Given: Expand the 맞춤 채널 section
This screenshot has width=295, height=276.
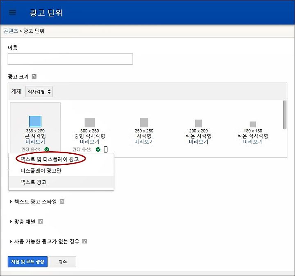Looking at the screenshot, I should pyautogui.click(x=23, y=221).
